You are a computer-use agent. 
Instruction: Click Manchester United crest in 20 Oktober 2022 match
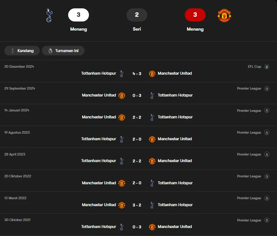tap(122, 183)
